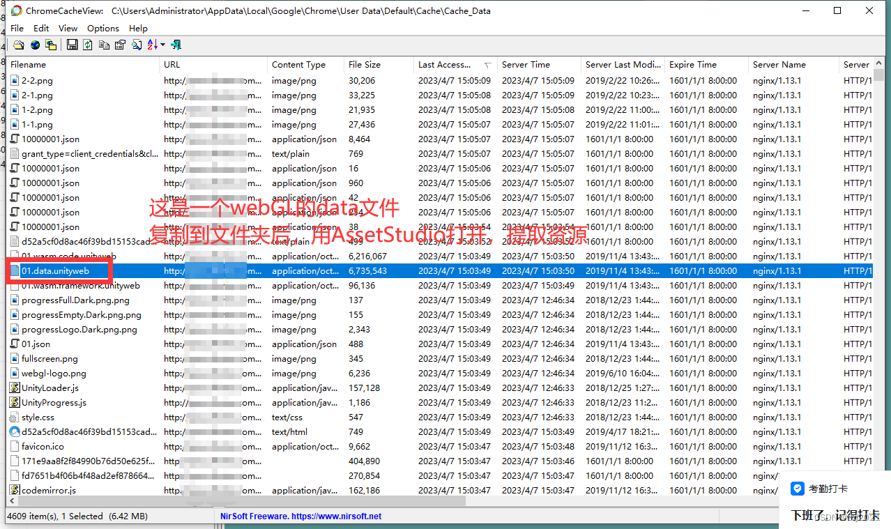
Task: Click the icon beside codemirror.js
Action: click(x=15, y=490)
